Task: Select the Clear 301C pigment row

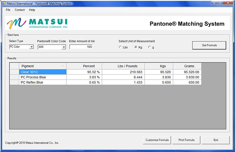Action: pos(43,72)
